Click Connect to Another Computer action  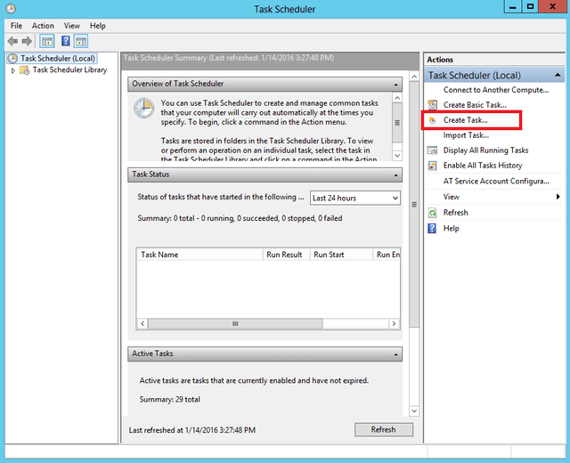tap(496, 90)
